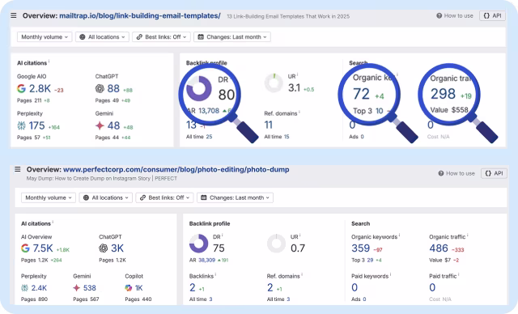Click Gemini citations value 48
The height and width of the screenshot is (314, 518).
pos(113,125)
